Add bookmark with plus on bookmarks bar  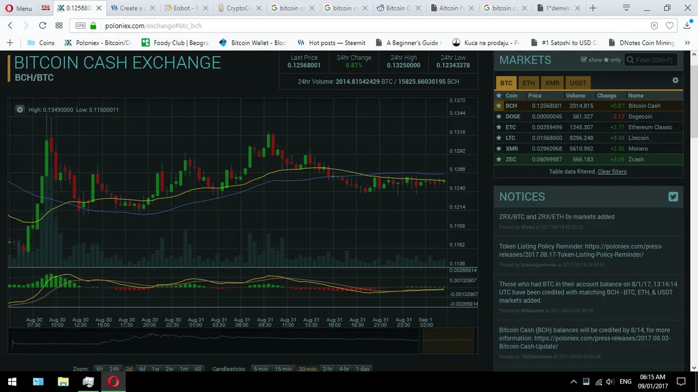[x=10, y=42]
